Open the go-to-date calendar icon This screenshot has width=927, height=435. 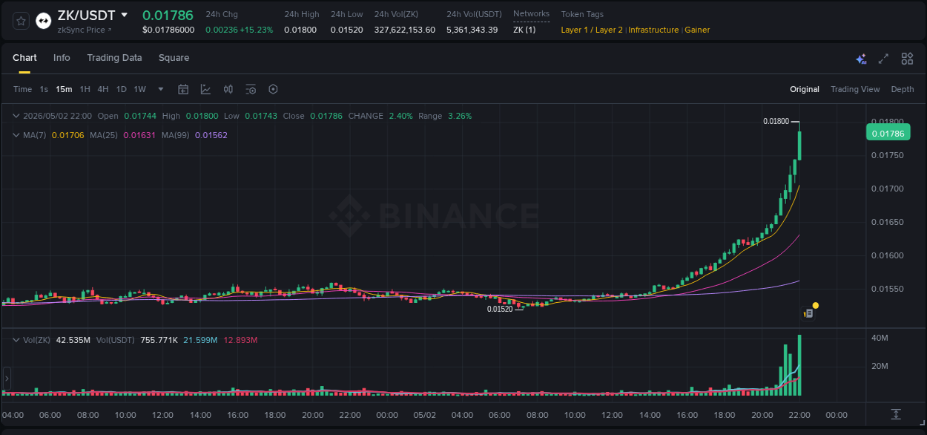pyautogui.click(x=183, y=89)
